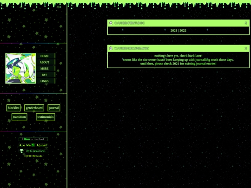Open 2021 journal entries
The image size is (251, 188).
[174, 30]
